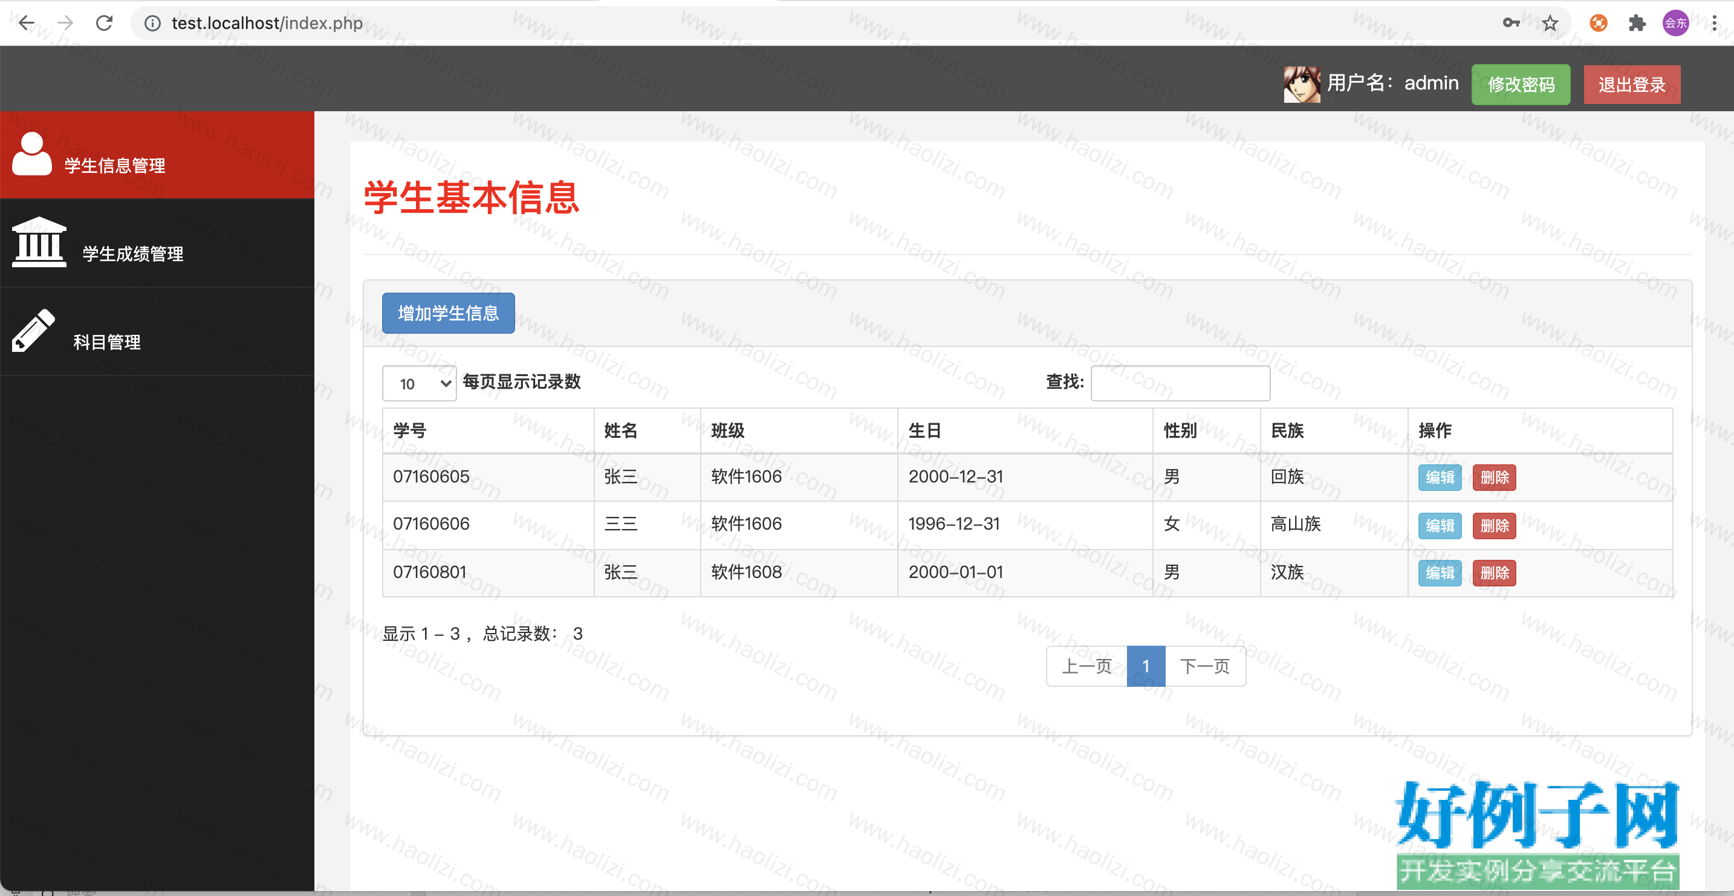
Task: Click the site info icon in address bar
Action: [153, 24]
